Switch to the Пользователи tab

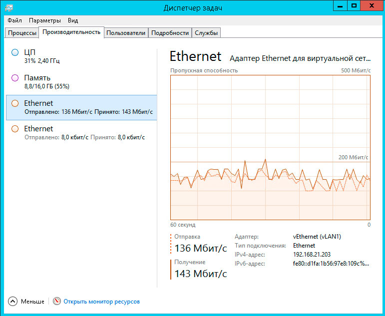[126, 33]
